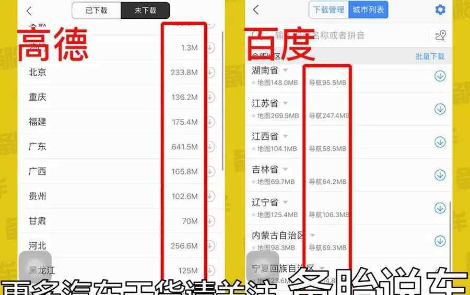Tap the 导航247.4MB size label
470x295 pixels.
point(329,116)
